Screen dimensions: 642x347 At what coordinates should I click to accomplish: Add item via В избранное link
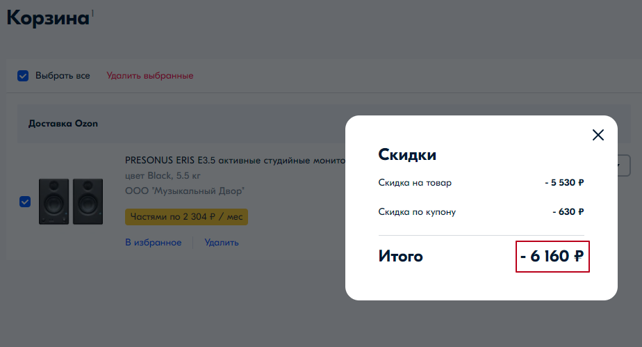tap(153, 243)
